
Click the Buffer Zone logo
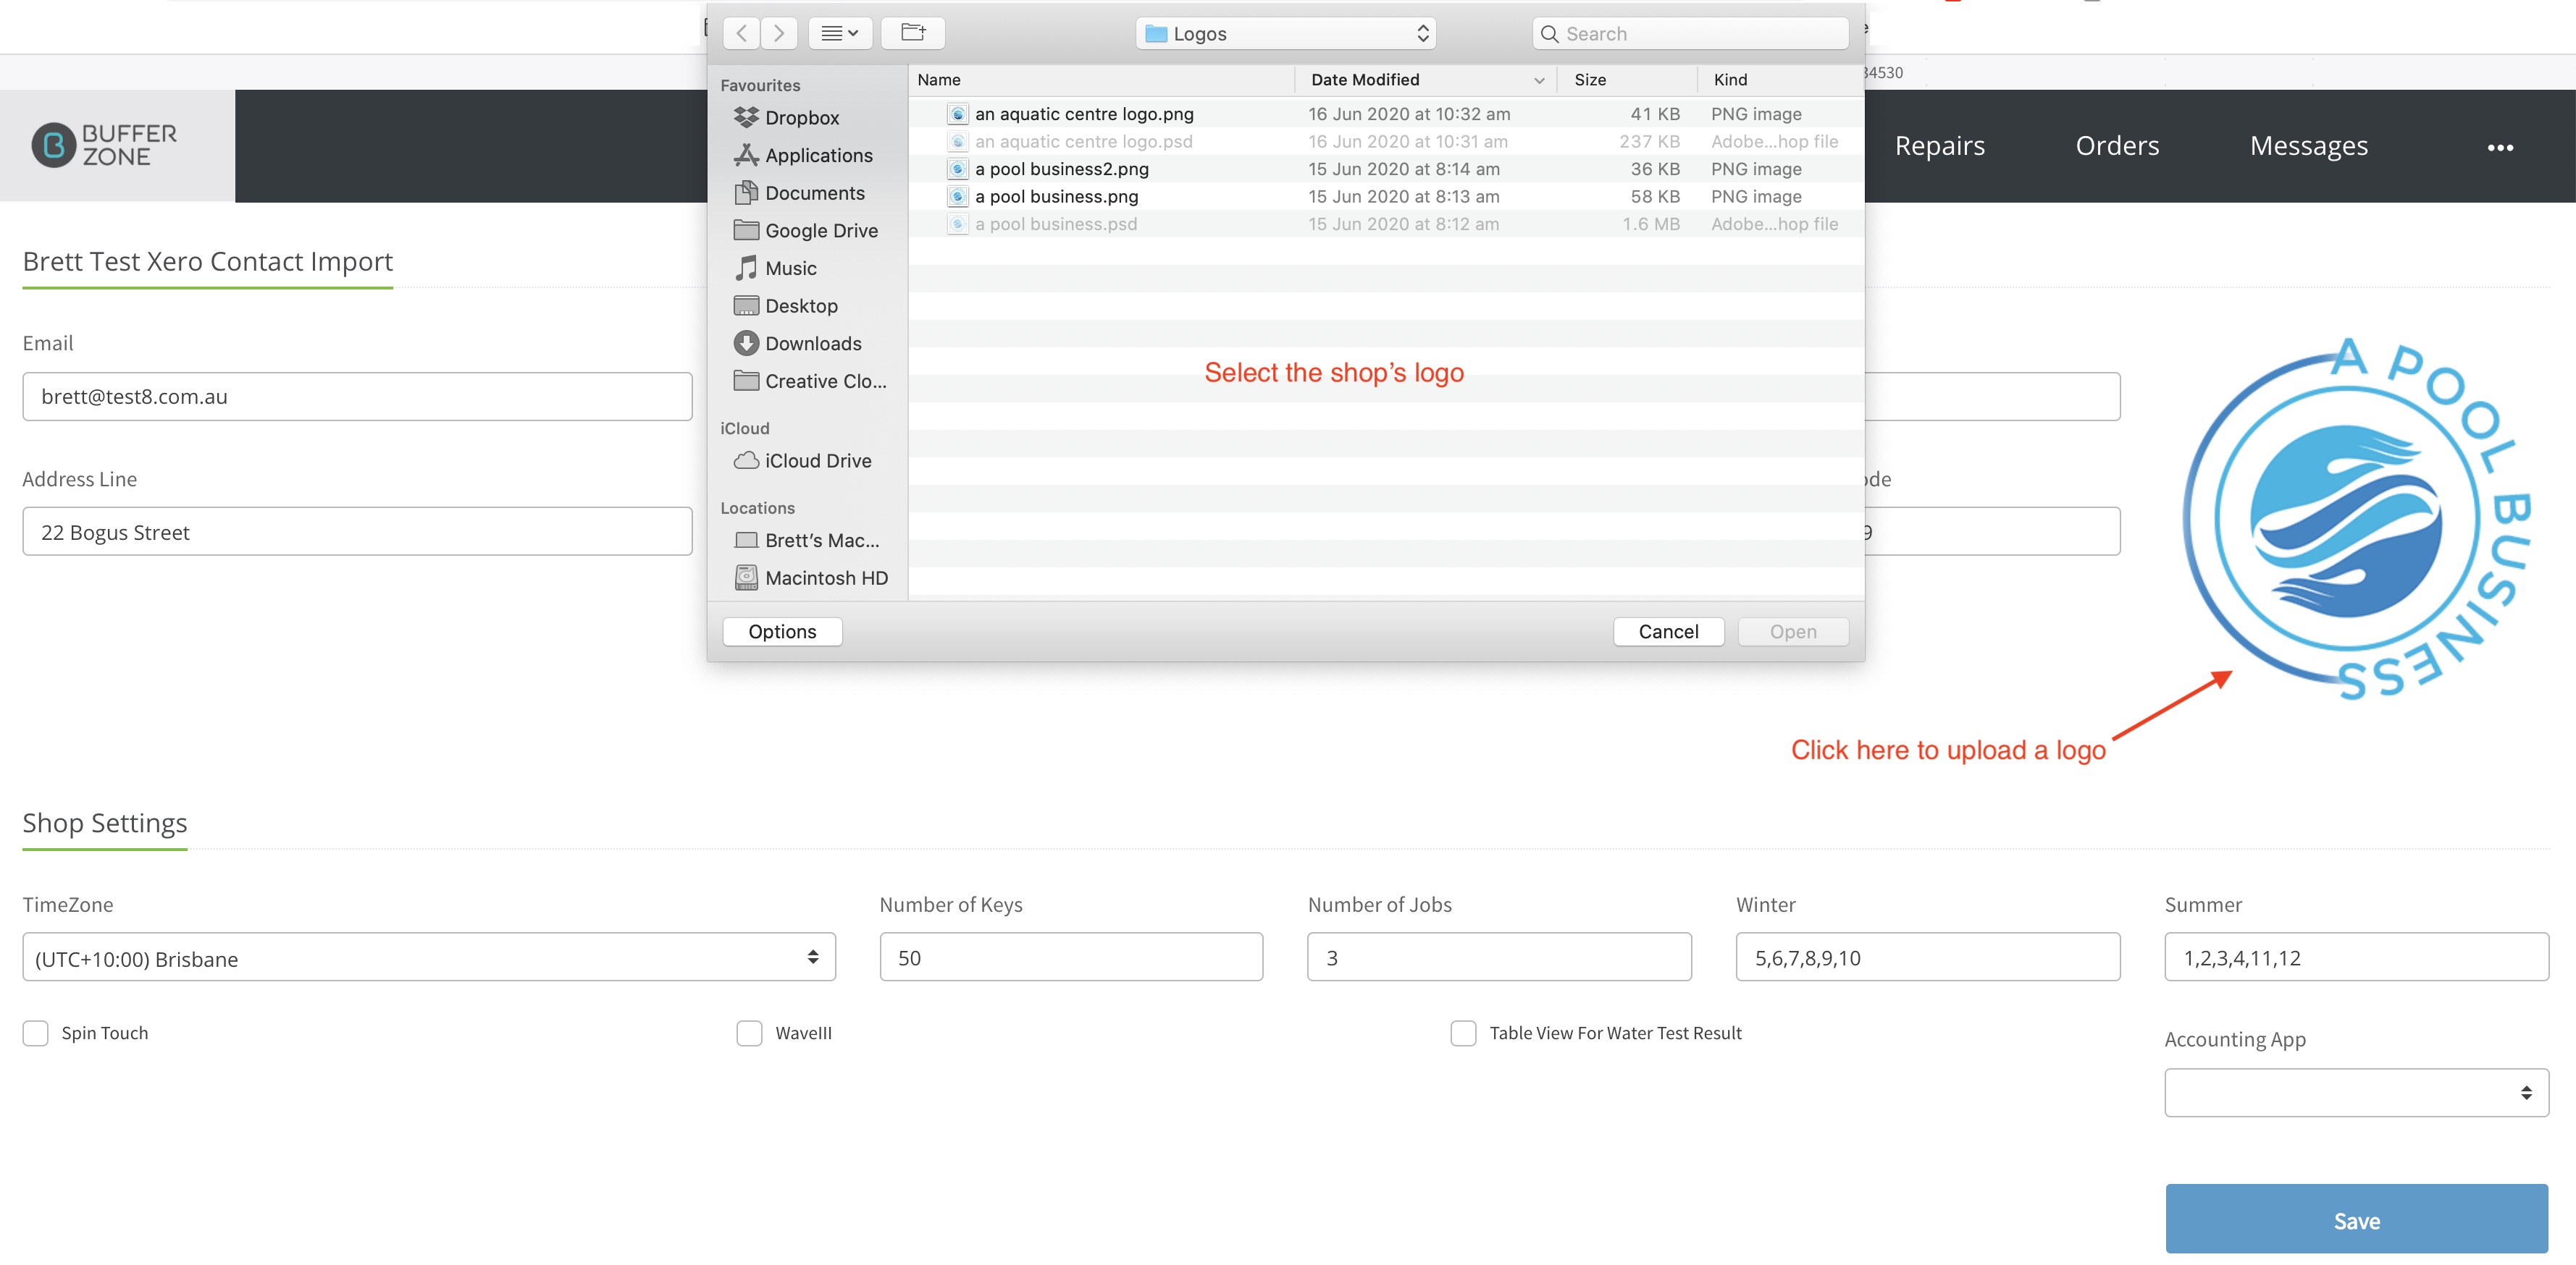(x=104, y=145)
